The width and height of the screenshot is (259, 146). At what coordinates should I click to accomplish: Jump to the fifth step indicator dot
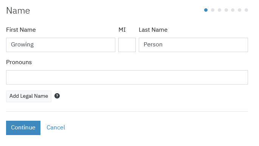point(233,10)
